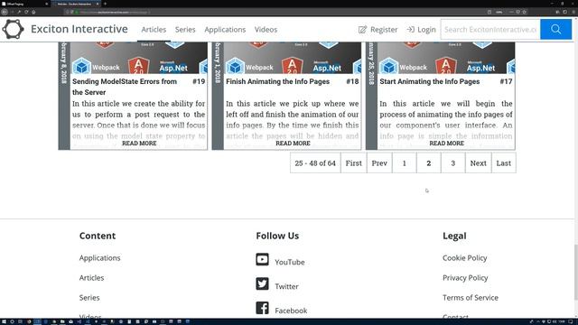Click READ MORE on article #17
The width and height of the screenshot is (578, 325).
click(446, 143)
